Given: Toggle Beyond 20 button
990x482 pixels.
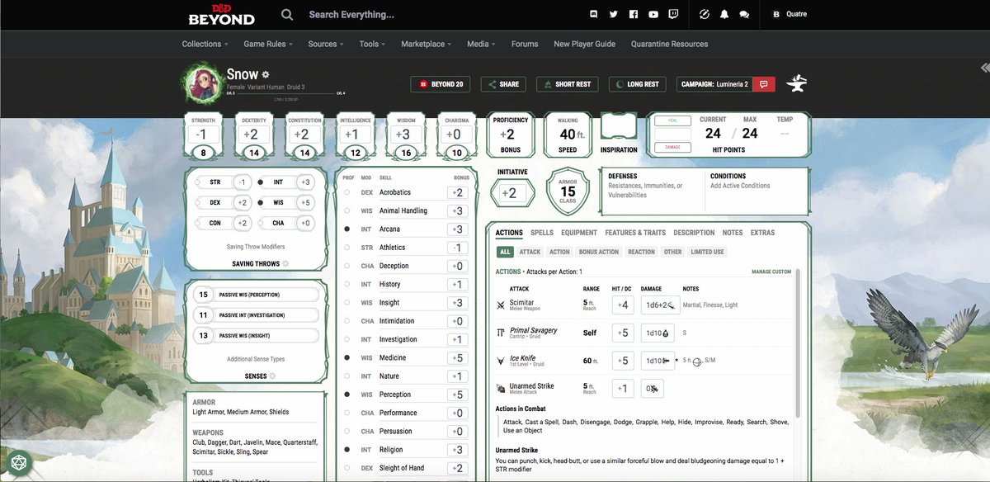Looking at the screenshot, I should [x=441, y=84].
